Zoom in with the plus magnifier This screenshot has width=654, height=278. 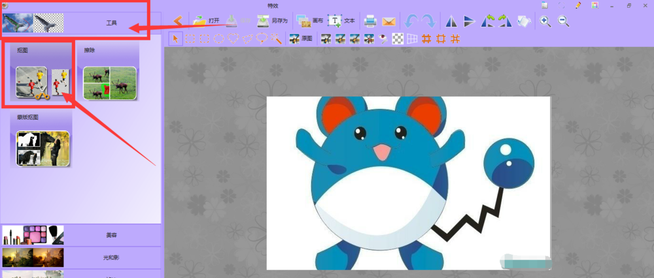(545, 22)
